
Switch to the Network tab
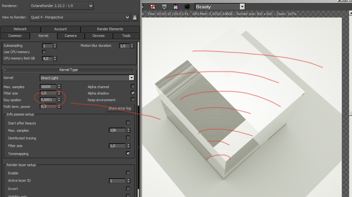pyautogui.click(x=20, y=29)
